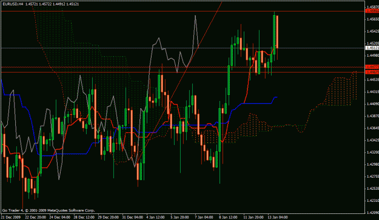Click the 8 Jan 12:00 time label
Image resolution: width=379 pixels, height=220 pixels.
pyautogui.click(x=229, y=217)
